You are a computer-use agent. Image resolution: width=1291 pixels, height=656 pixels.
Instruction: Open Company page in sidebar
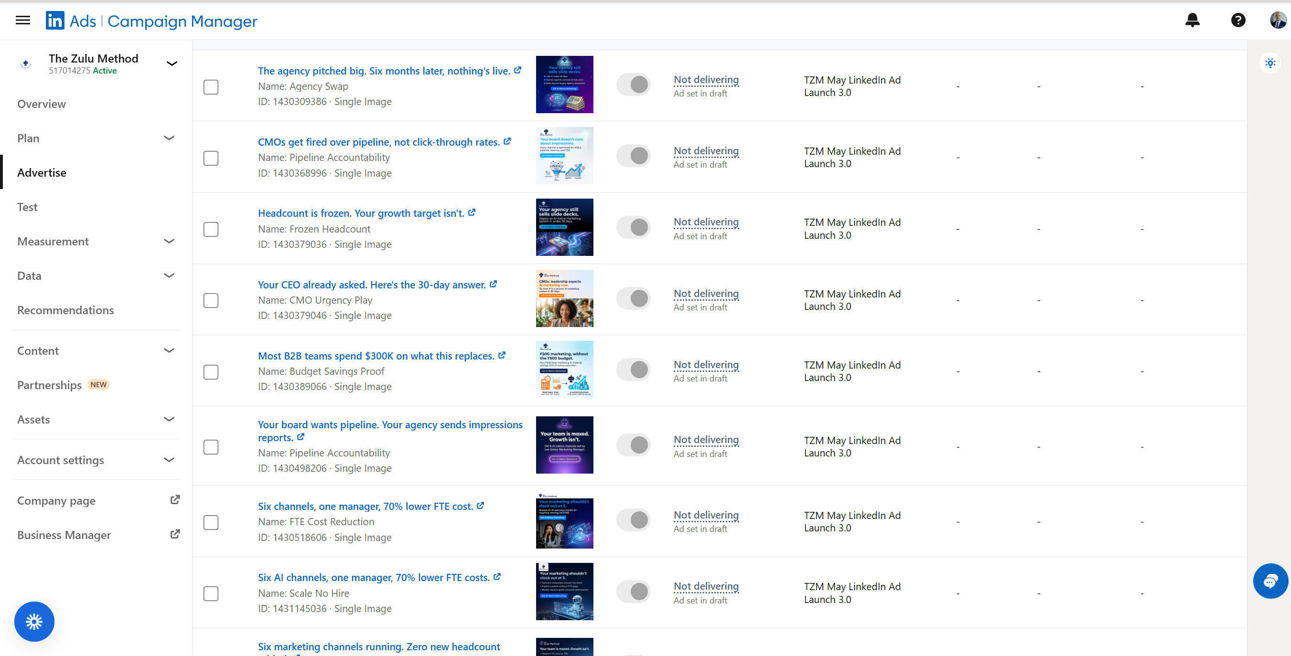[56, 500]
